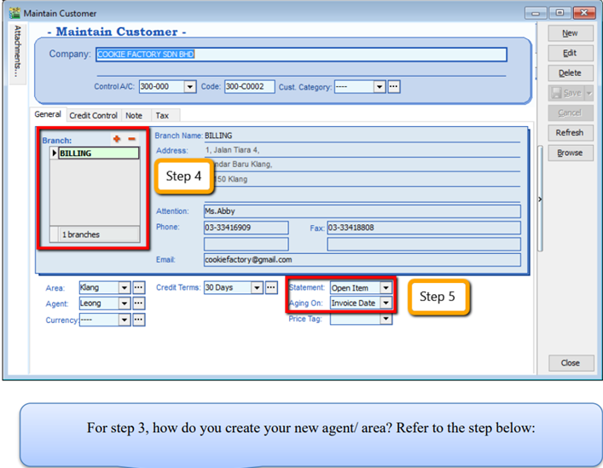Open Credit Terms ellipsis lookup button
Viewport: 603px width, 468px height.
[x=271, y=288]
